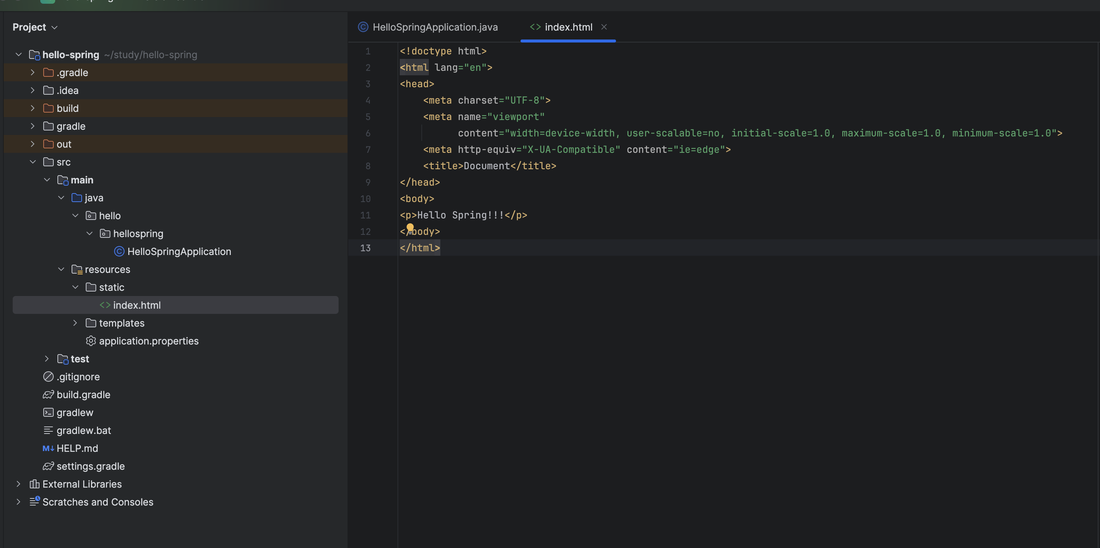1100x548 pixels.
Task: Click line number 13 in the gutter
Action: point(365,248)
